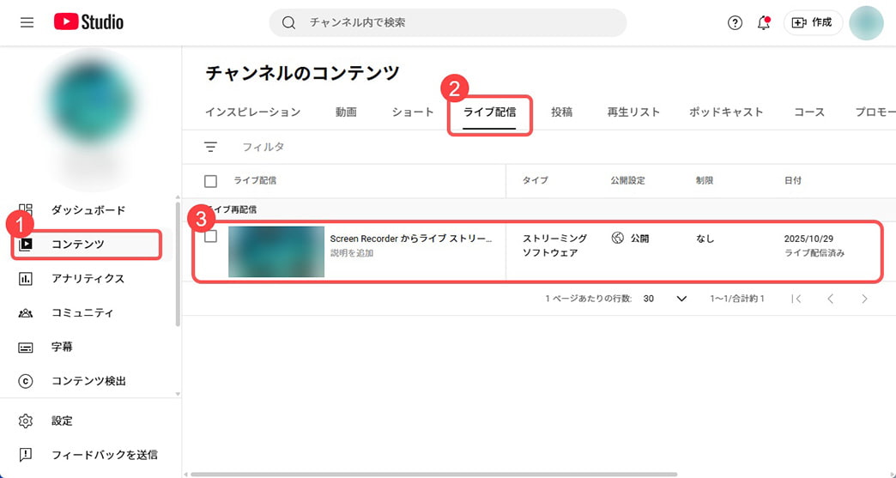Open 字幕 in the sidebar
This screenshot has height=478, width=896.
coord(62,348)
